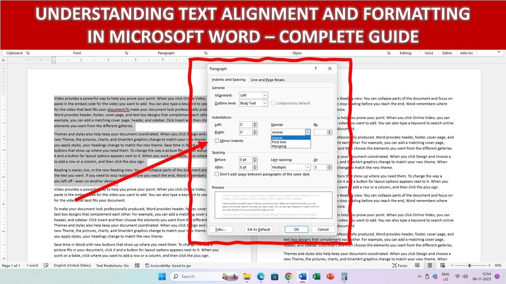Switch to Web Layout view

442,265
